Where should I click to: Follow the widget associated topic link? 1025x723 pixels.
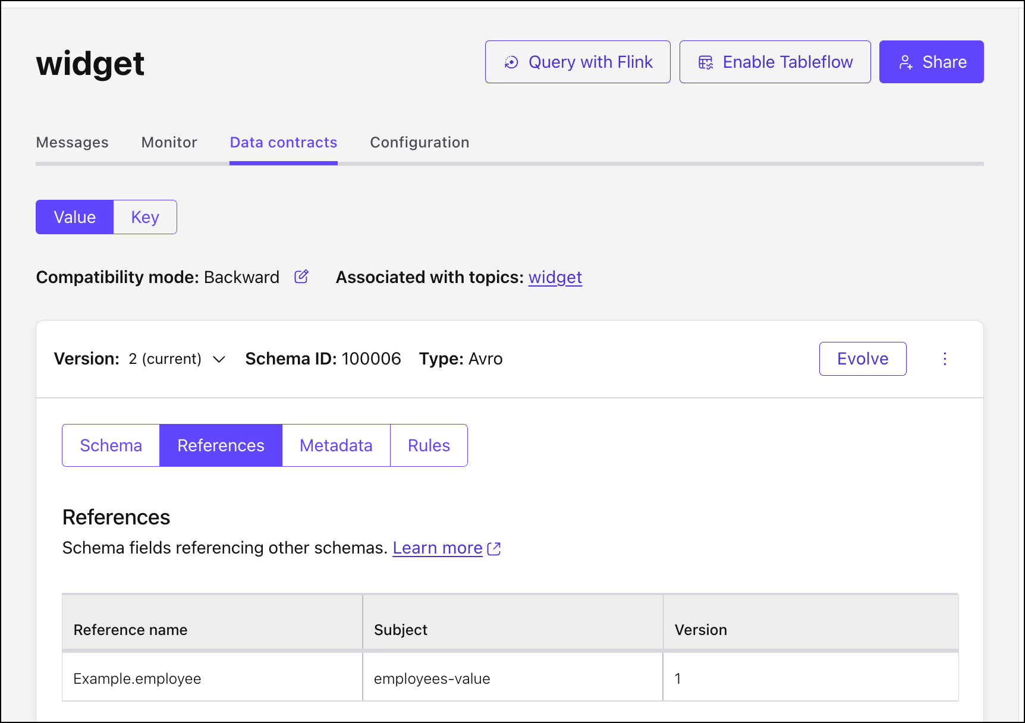[x=555, y=278]
